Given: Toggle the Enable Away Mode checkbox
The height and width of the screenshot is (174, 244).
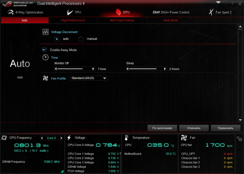Looking at the screenshot, I should (44, 50).
